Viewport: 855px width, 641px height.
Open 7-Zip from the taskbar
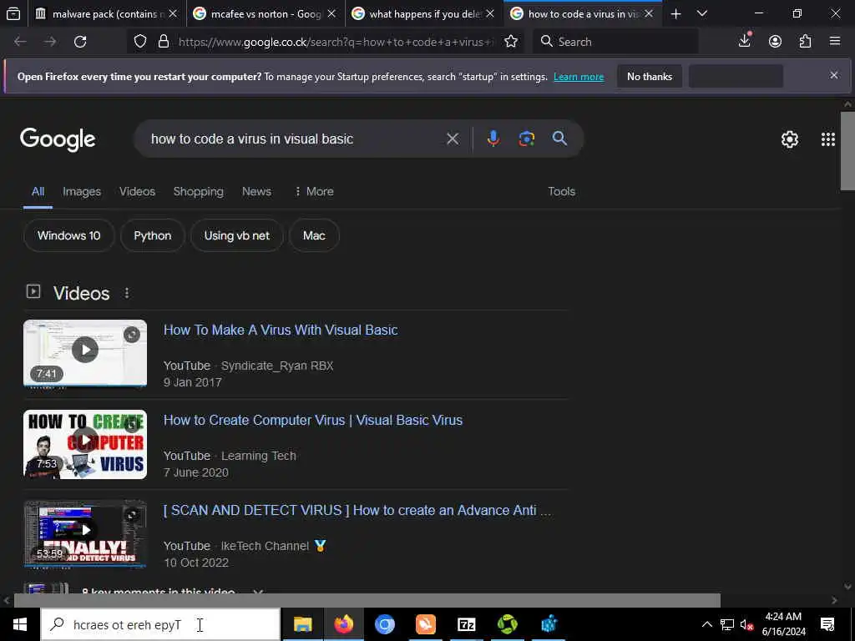pyautogui.click(x=466, y=624)
